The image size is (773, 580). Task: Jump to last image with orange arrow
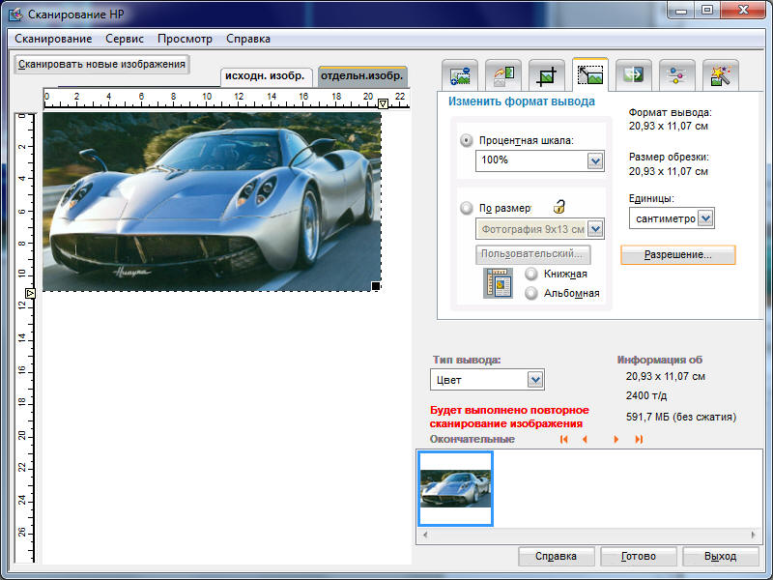[x=639, y=440]
